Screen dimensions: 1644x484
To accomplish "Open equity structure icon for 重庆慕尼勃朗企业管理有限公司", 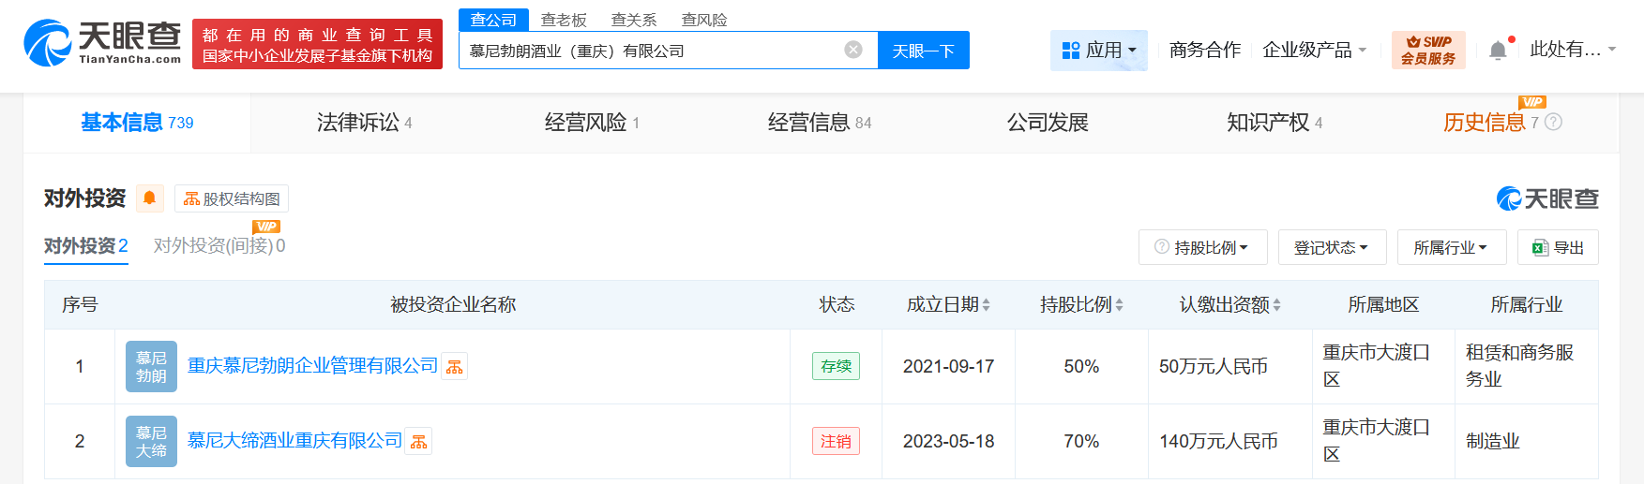I will click(455, 367).
